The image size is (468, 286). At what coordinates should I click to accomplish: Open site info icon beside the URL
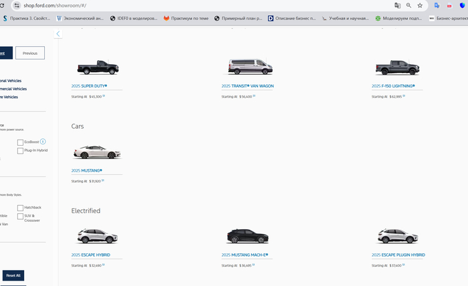tap(17, 5)
